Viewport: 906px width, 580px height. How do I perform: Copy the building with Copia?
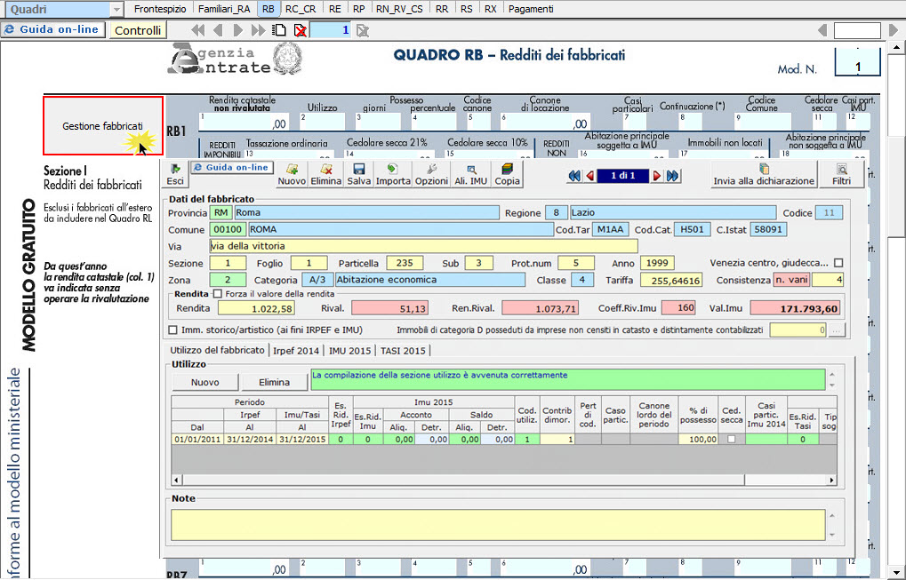508,174
